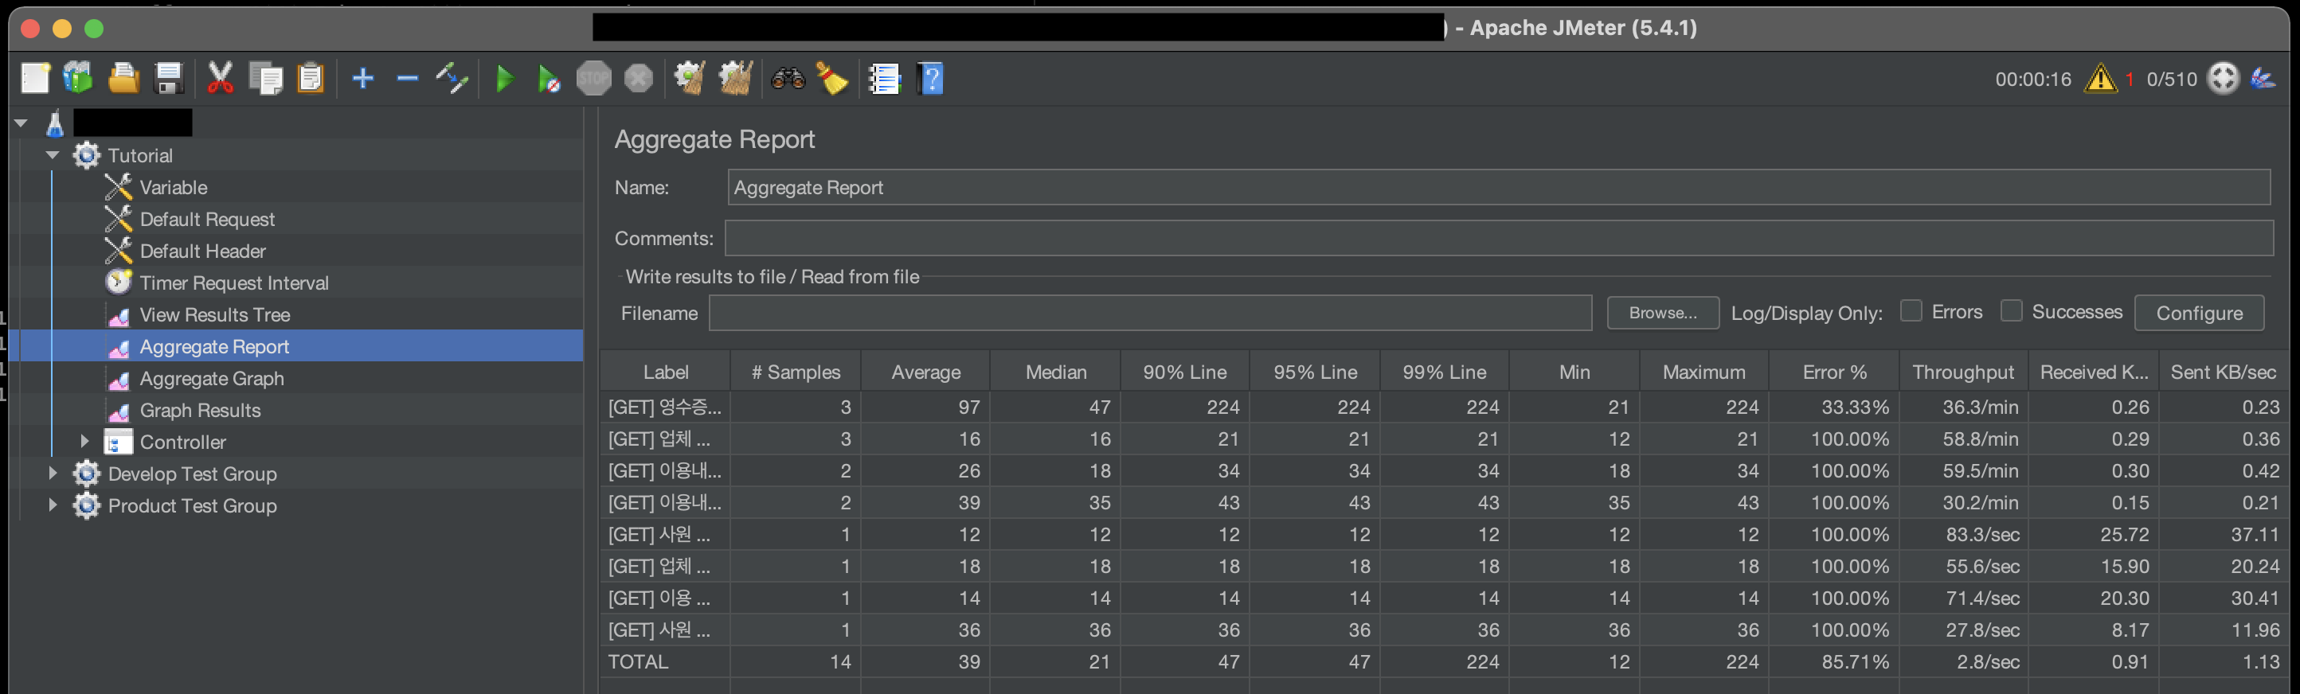Reset search with the brush icon
Viewport: 2300px width, 694px height.
[832, 79]
